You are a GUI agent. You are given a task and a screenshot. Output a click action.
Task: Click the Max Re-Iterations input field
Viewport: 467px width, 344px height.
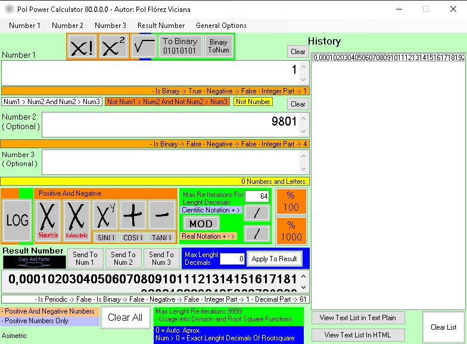[x=257, y=196]
